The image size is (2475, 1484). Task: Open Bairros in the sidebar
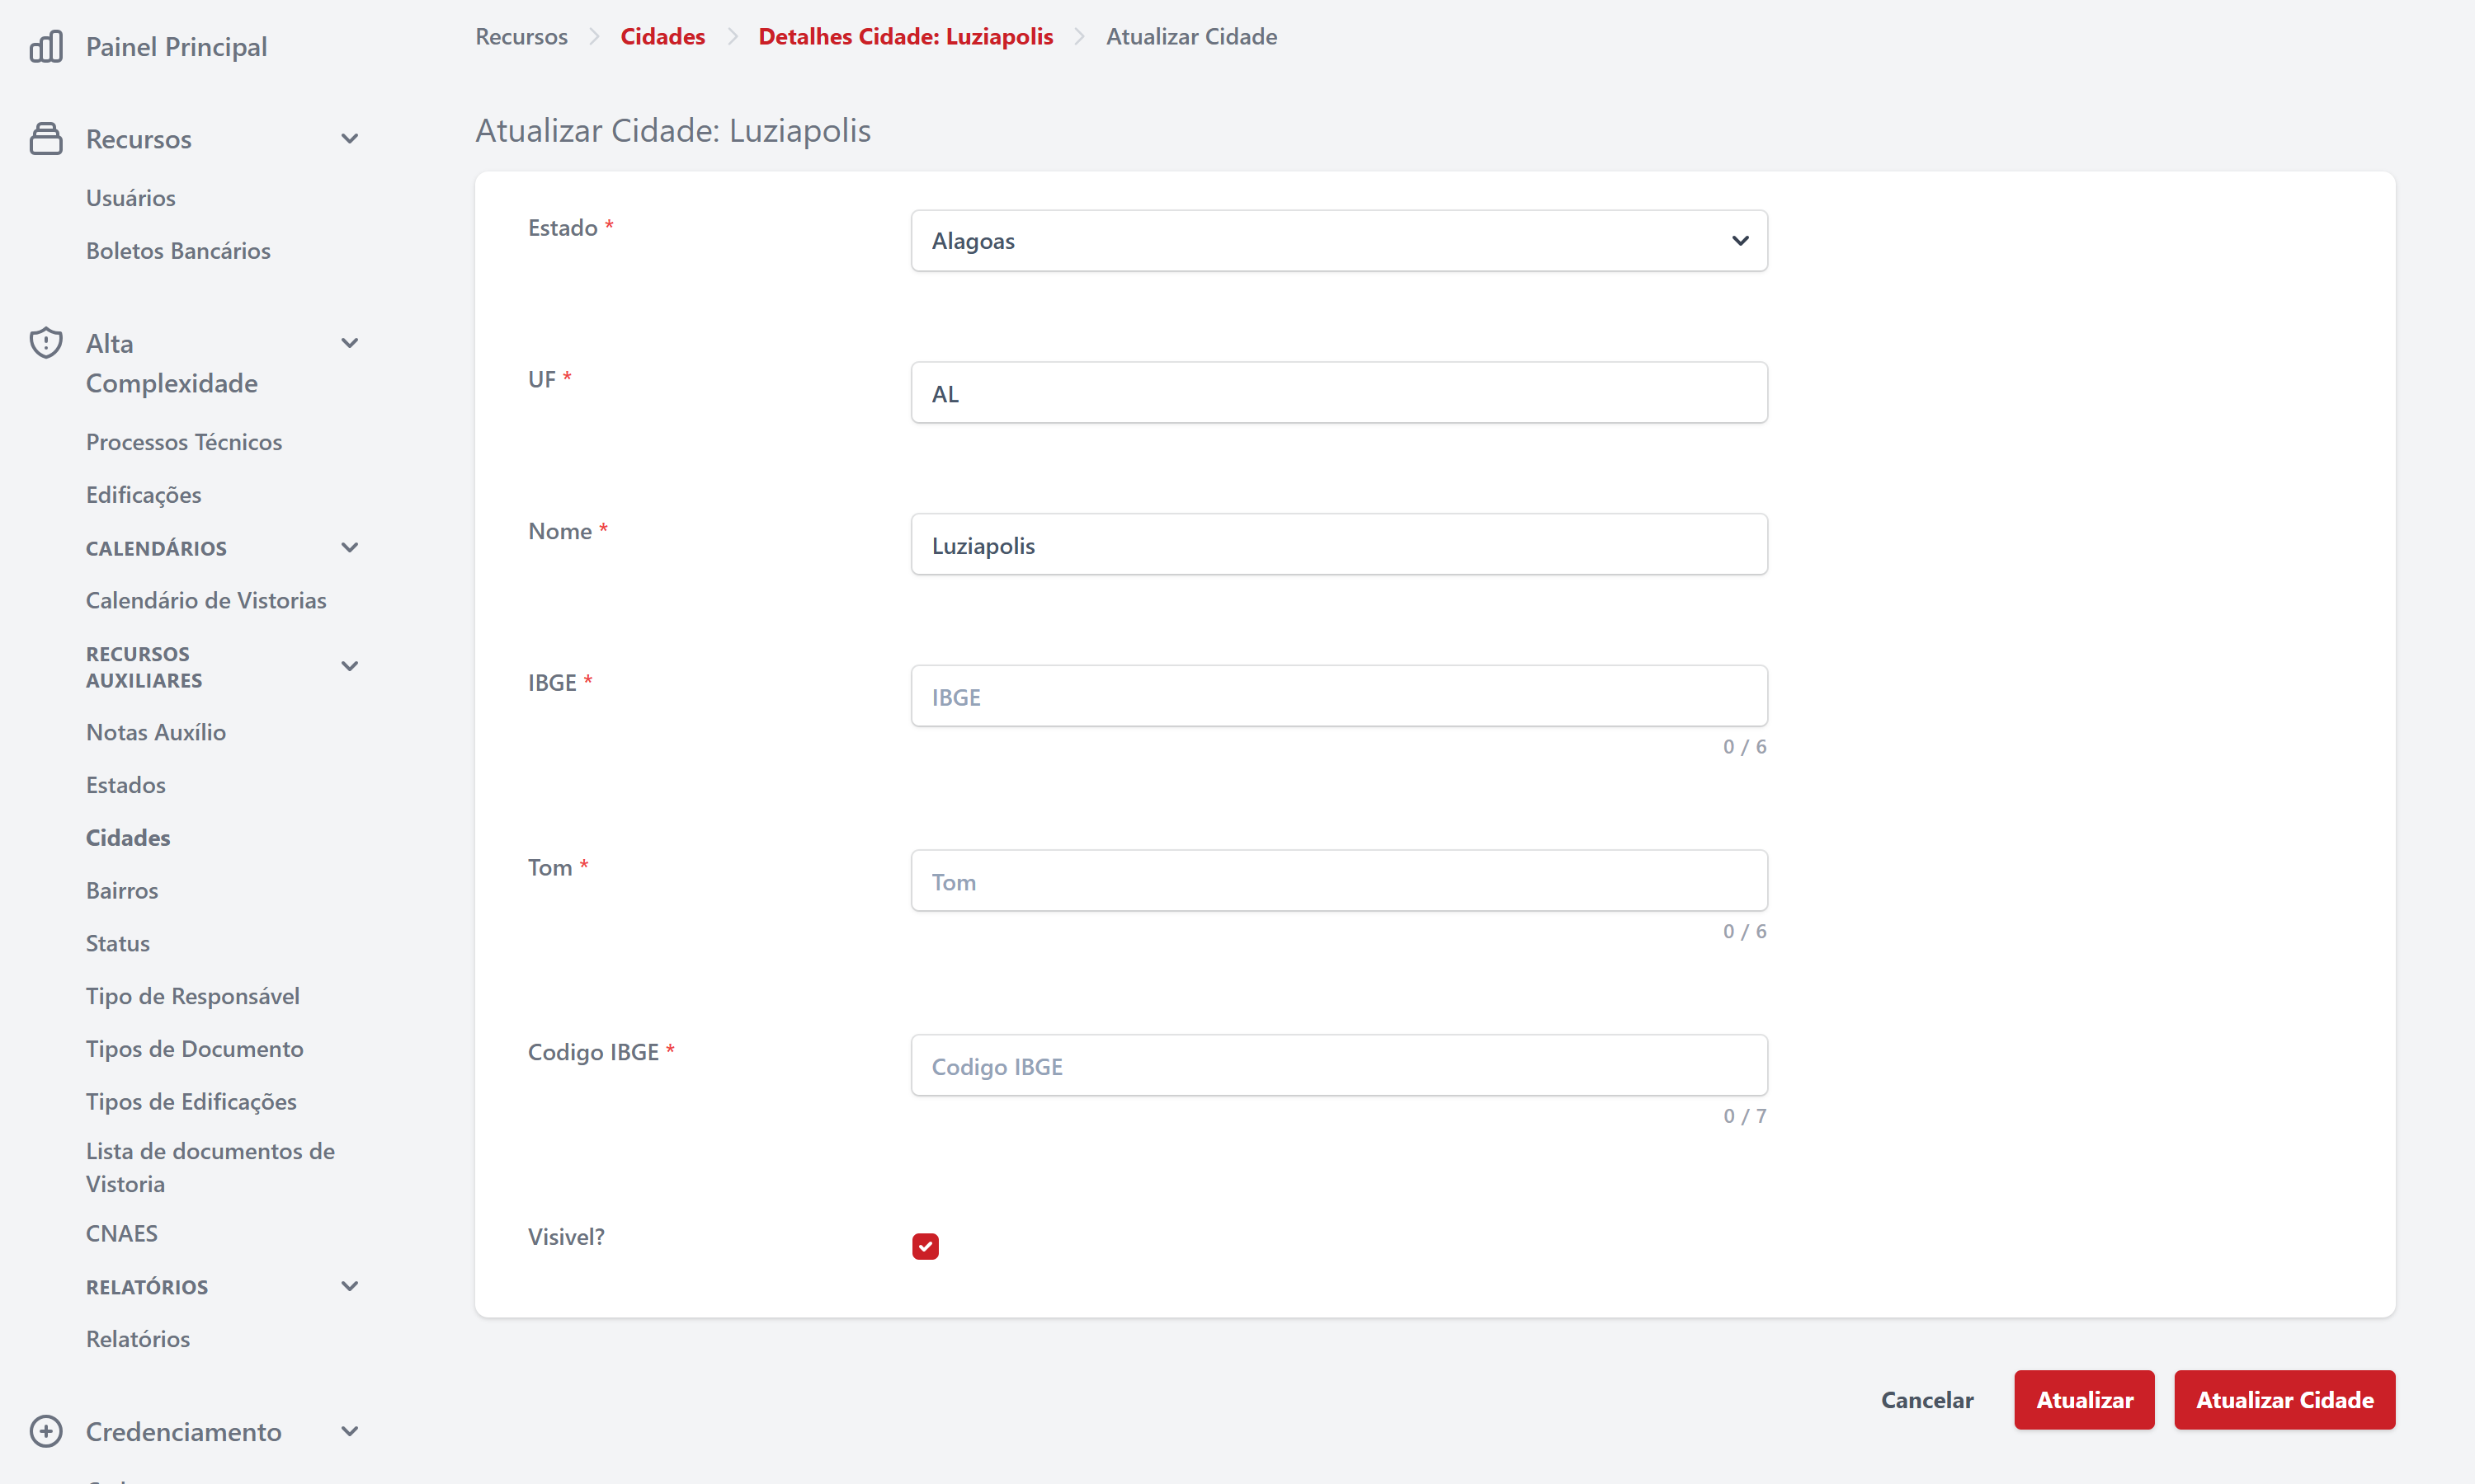[x=122, y=890]
